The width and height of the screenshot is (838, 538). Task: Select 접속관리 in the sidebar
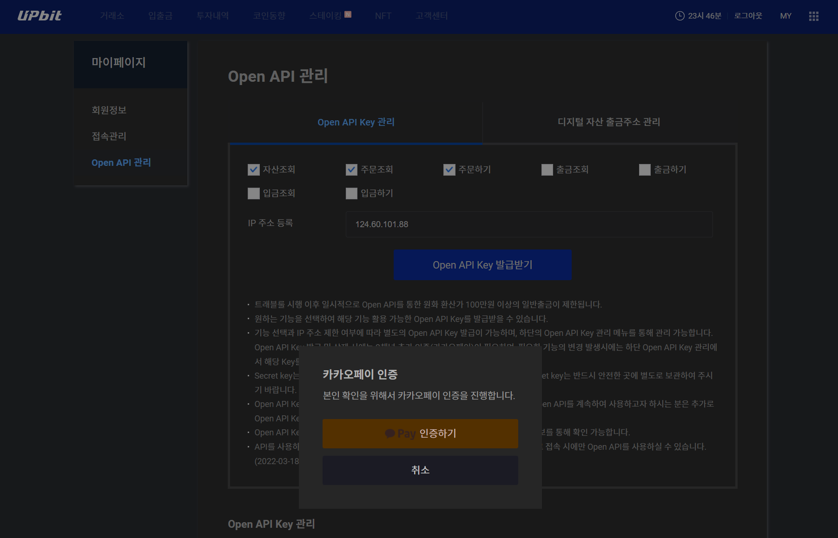pos(109,136)
